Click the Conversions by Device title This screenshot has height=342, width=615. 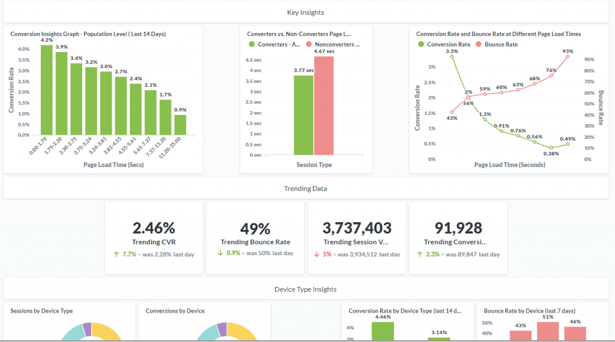[x=175, y=311]
